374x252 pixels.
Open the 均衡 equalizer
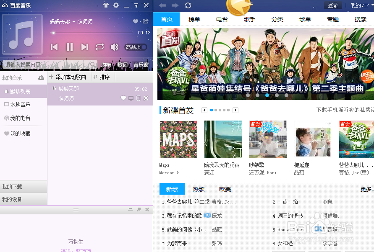pos(106,65)
